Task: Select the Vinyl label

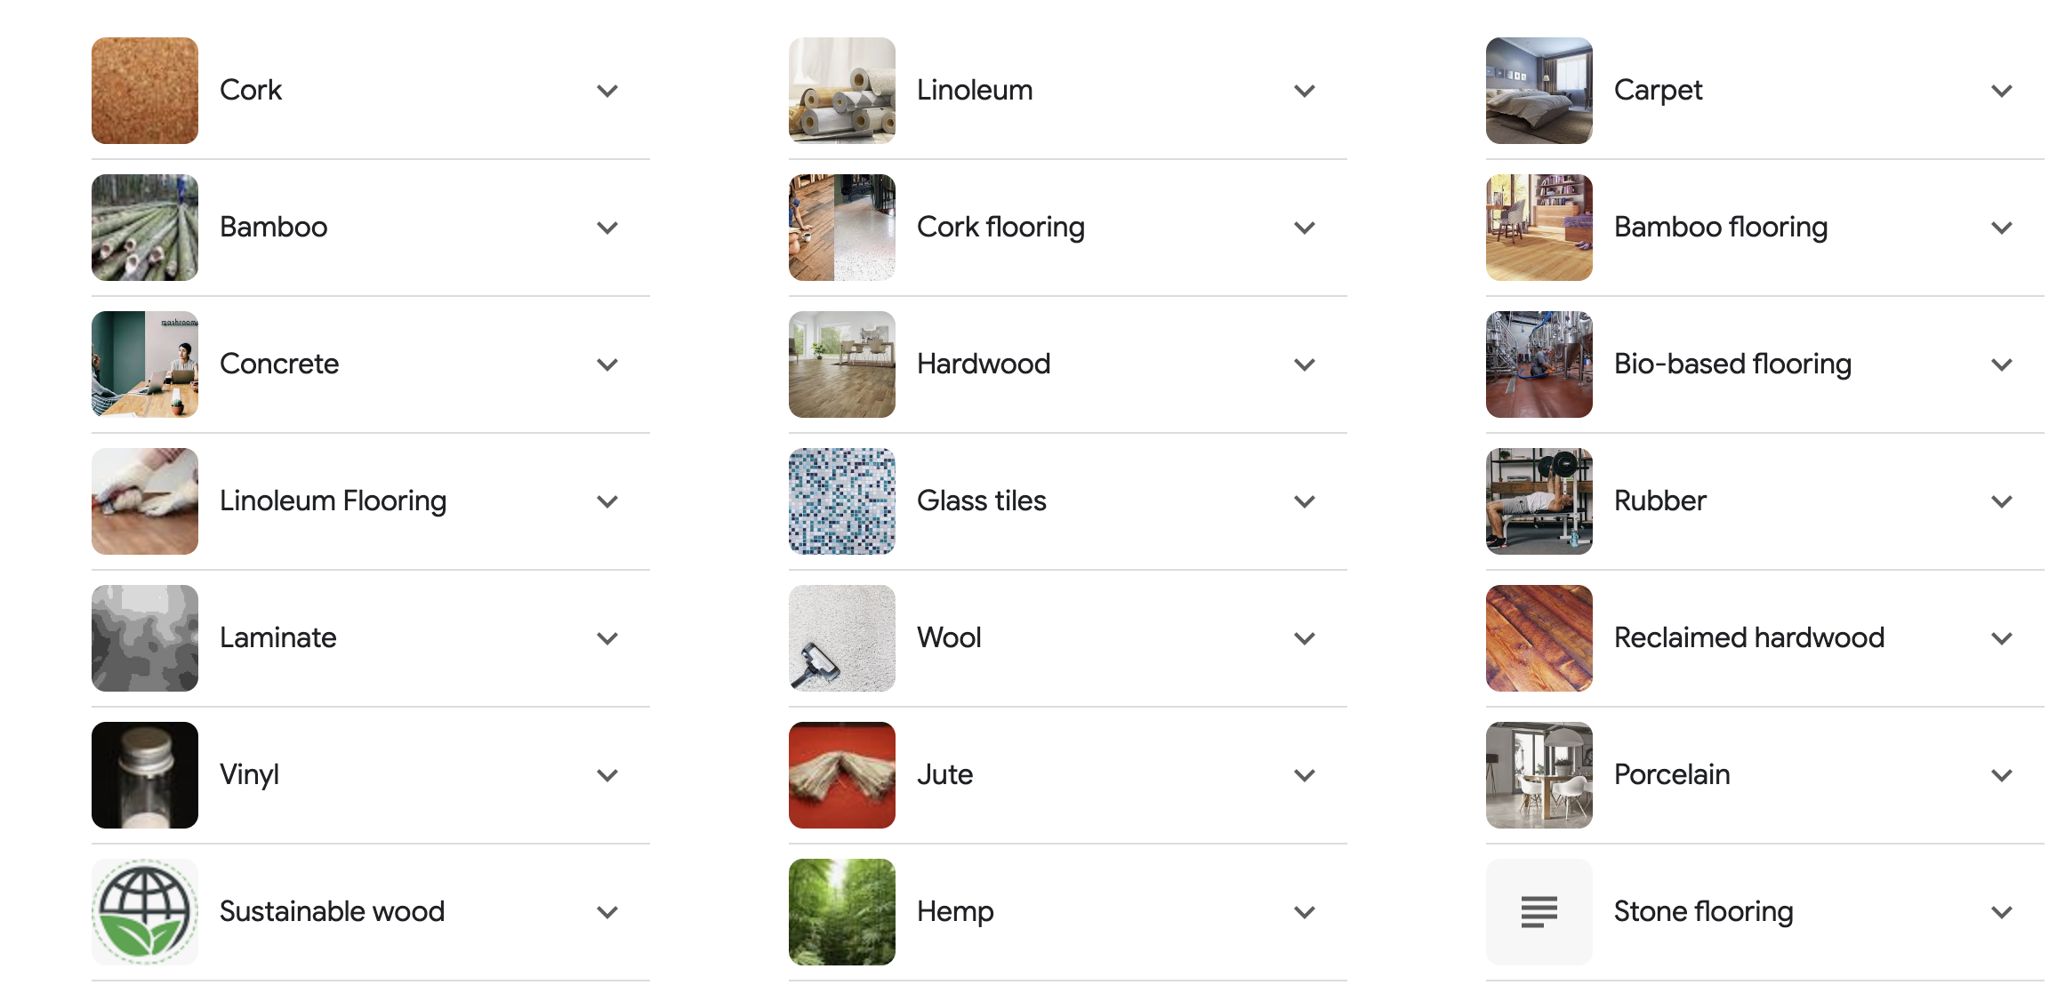Action: (x=250, y=774)
